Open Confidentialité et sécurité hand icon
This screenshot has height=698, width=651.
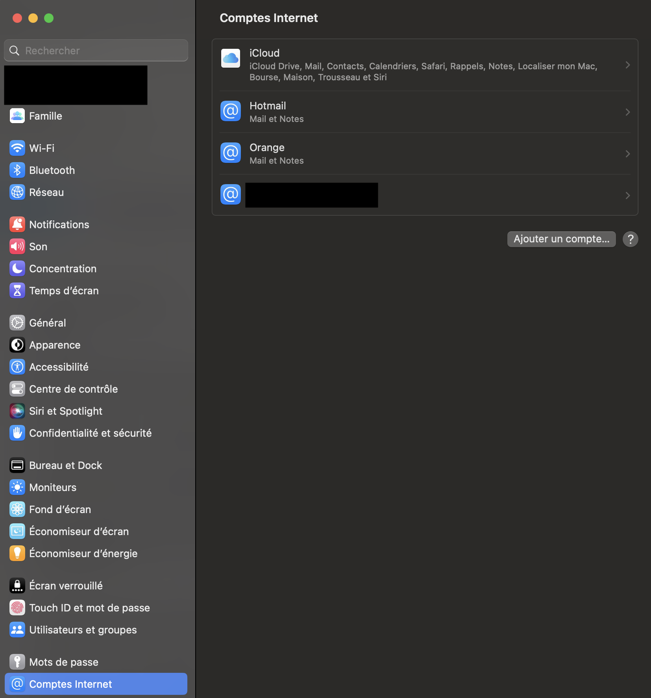click(x=17, y=433)
